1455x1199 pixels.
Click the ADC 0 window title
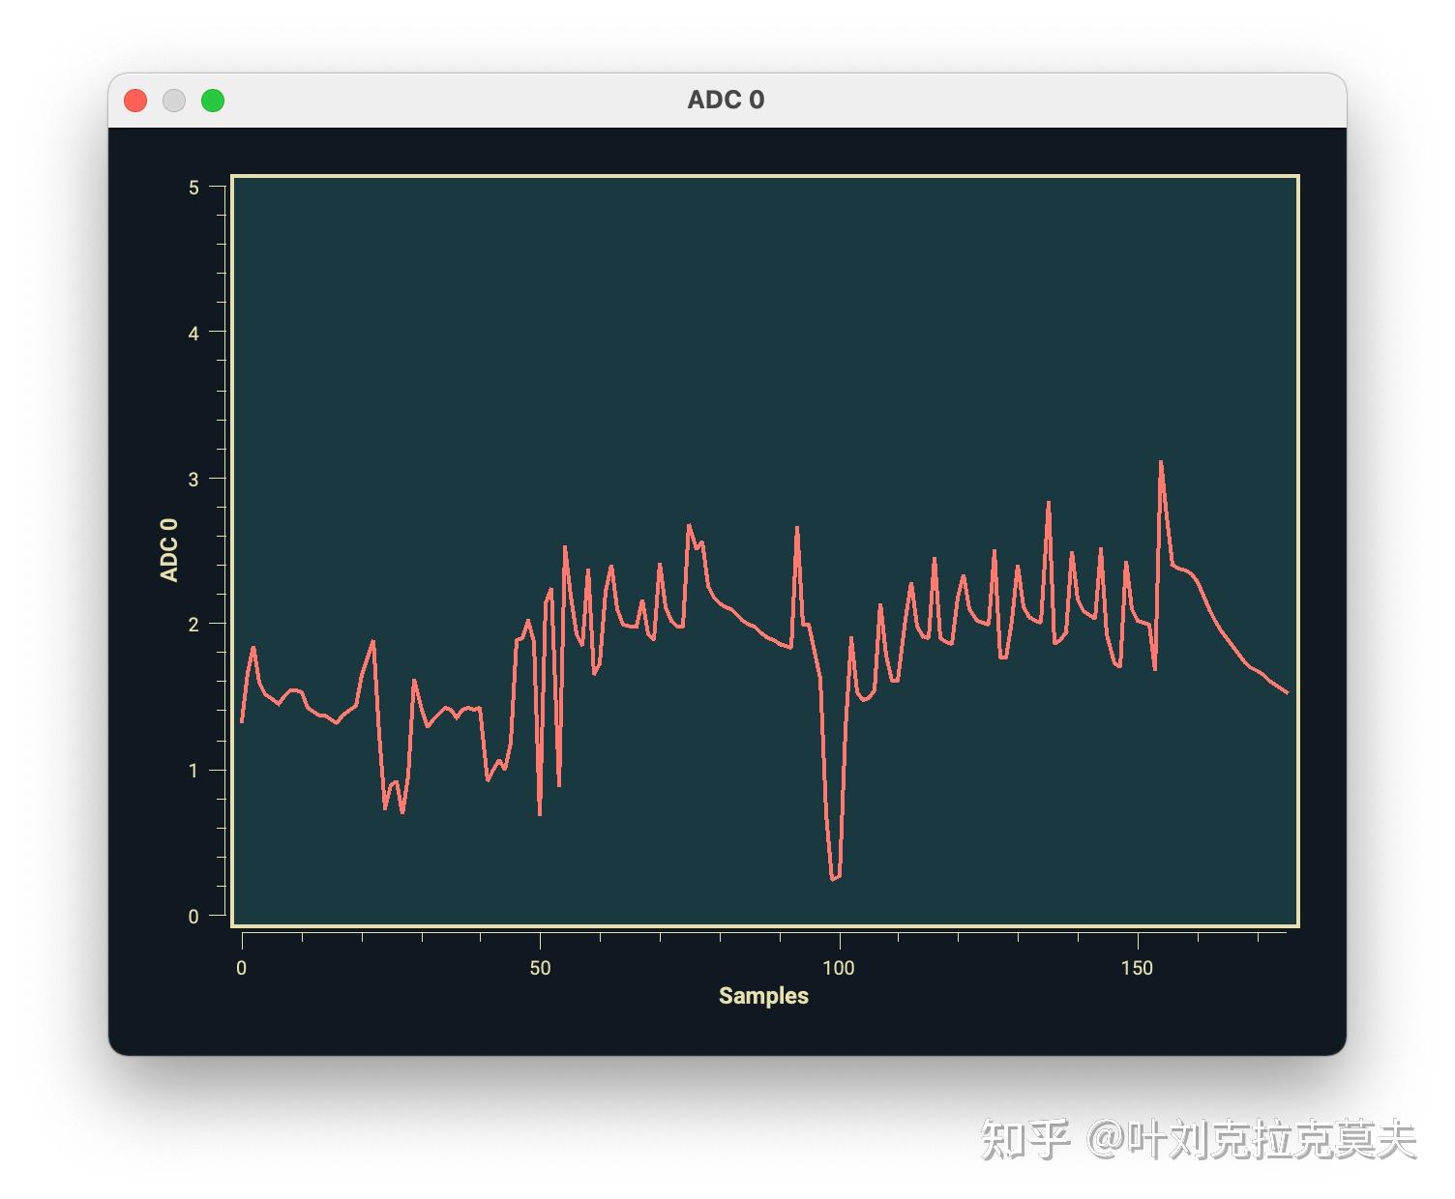[726, 100]
